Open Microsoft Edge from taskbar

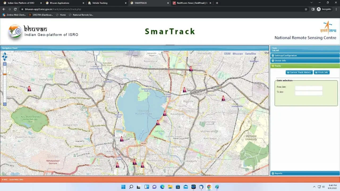(162, 187)
